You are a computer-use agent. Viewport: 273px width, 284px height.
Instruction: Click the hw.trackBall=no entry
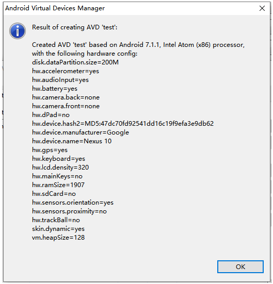coord(56,220)
